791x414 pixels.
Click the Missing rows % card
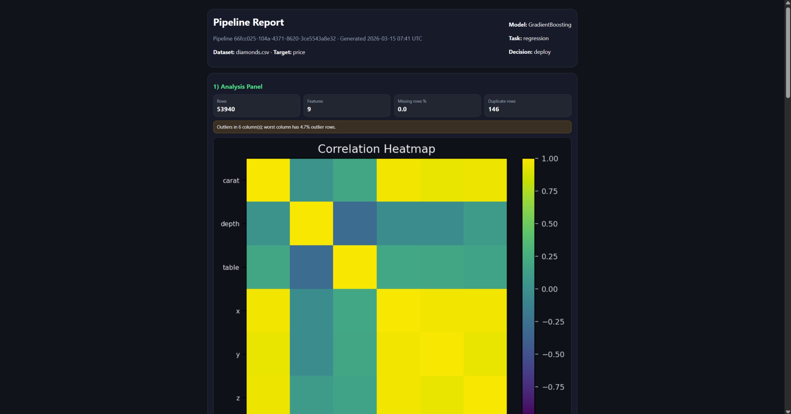tap(437, 106)
